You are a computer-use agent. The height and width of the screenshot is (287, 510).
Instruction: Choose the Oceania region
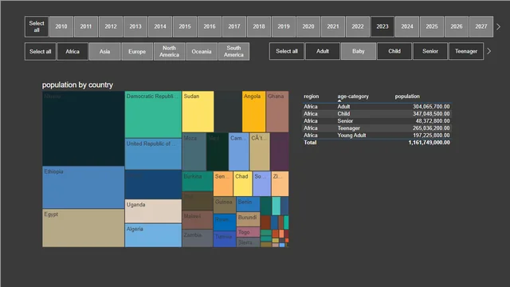tap(202, 51)
